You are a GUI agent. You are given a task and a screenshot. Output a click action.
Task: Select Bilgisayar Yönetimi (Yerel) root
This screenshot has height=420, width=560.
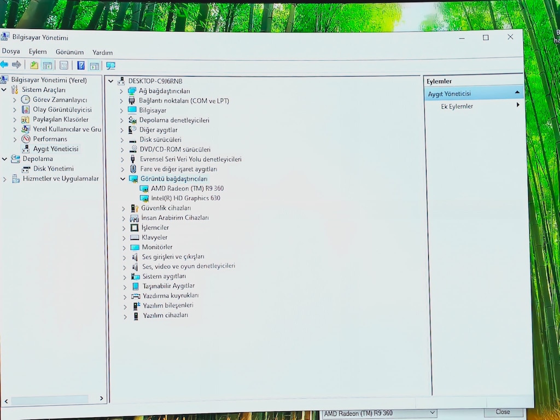[x=49, y=80]
